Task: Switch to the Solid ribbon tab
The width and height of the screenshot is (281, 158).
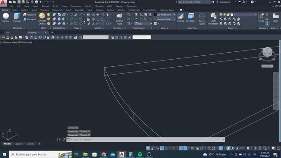Action: (x=14, y=10)
